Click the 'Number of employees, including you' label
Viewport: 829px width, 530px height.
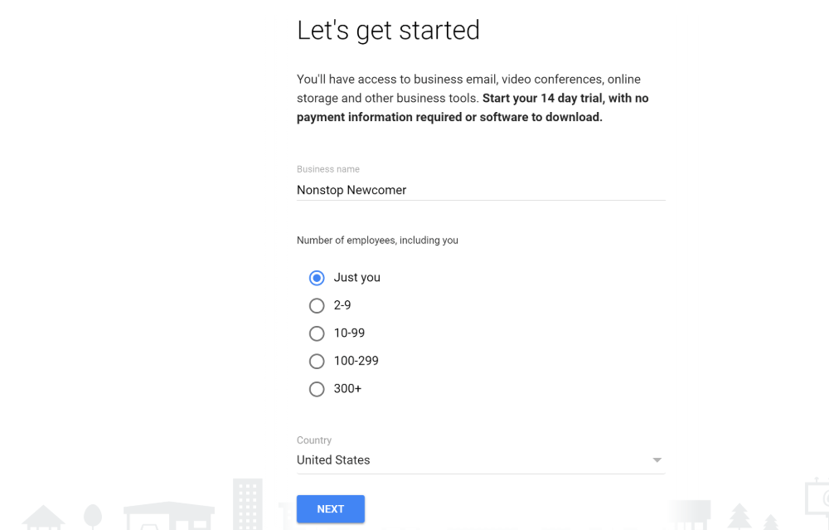(x=377, y=240)
